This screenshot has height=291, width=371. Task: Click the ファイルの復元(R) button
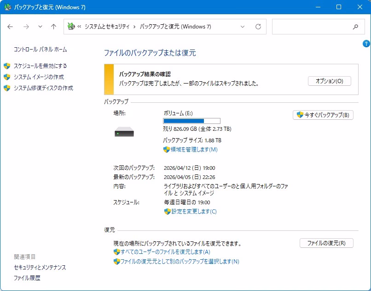pos(326,243)
